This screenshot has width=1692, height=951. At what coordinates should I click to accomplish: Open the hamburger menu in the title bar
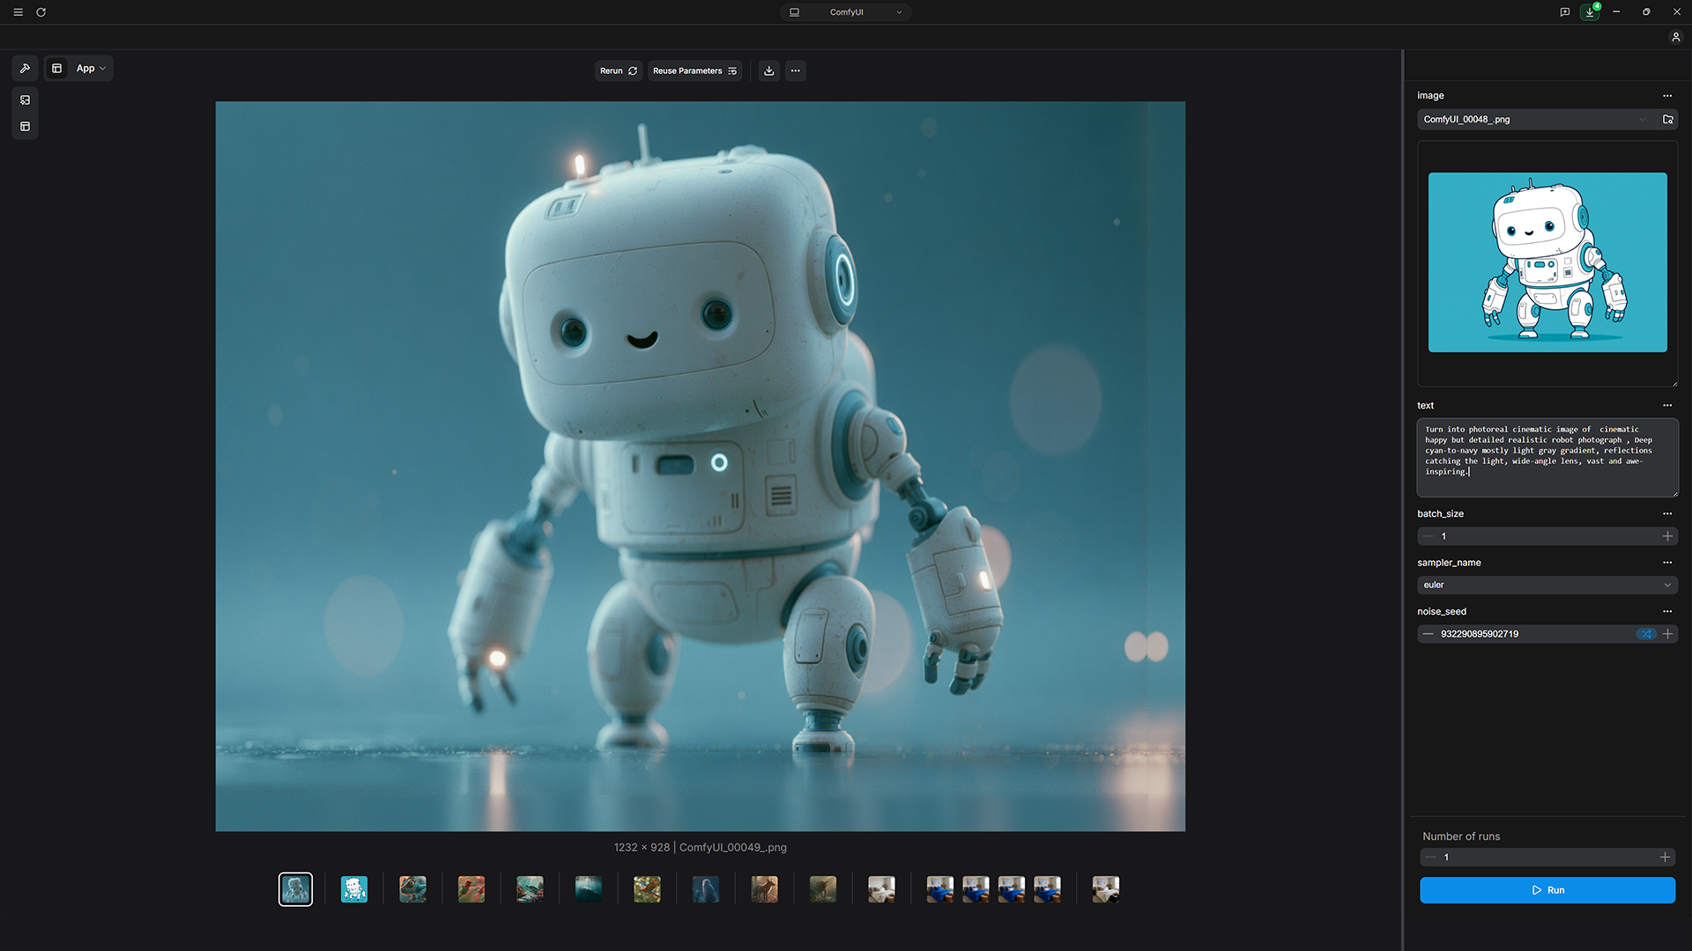18,12
